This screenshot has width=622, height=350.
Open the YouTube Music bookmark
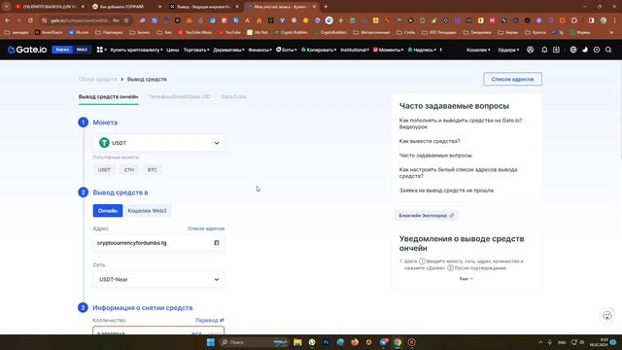tap(194, 32)
